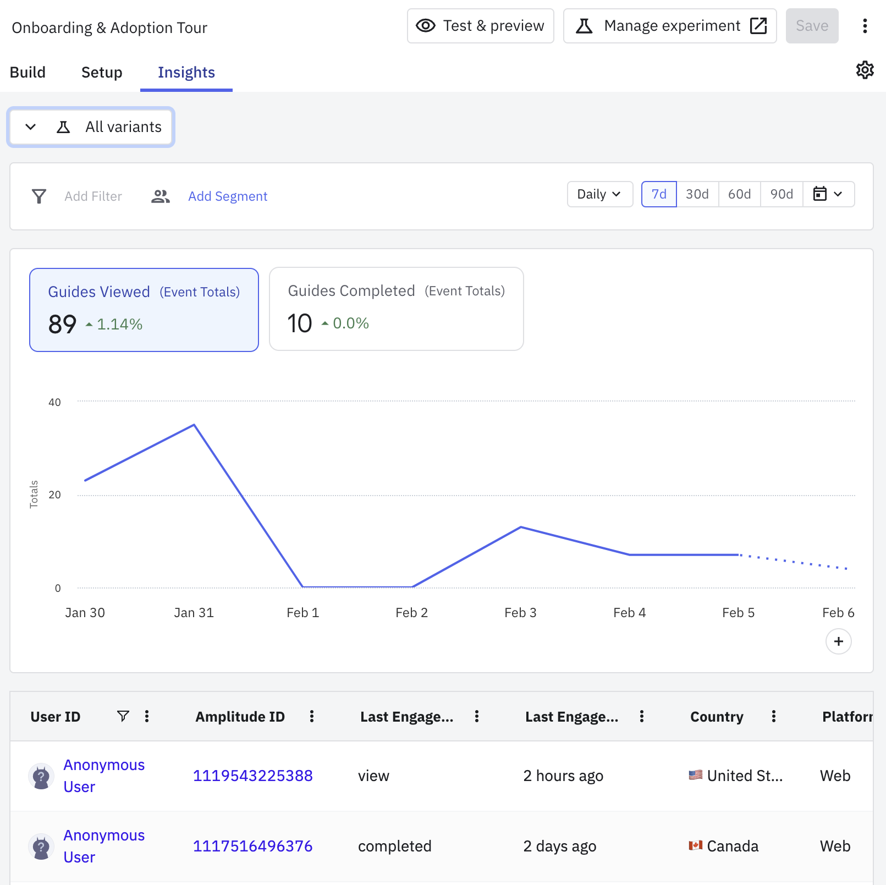Image resolution: width=886 pixels, height=885 pixels.
Task: Select the Guides Completed metric card
Action: click(x=396, y=309)
